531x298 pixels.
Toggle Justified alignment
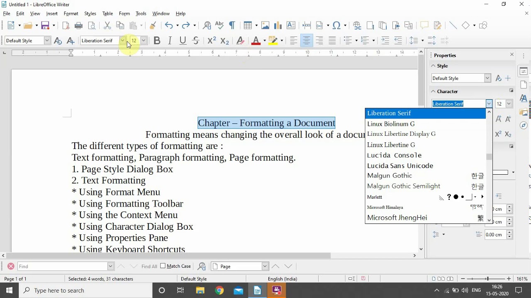pyautogui.click(x=332, y=41)
